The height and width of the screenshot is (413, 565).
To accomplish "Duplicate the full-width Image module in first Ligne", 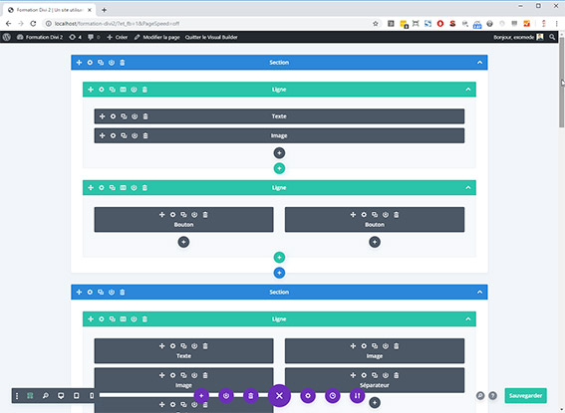I will pos(124,135).
